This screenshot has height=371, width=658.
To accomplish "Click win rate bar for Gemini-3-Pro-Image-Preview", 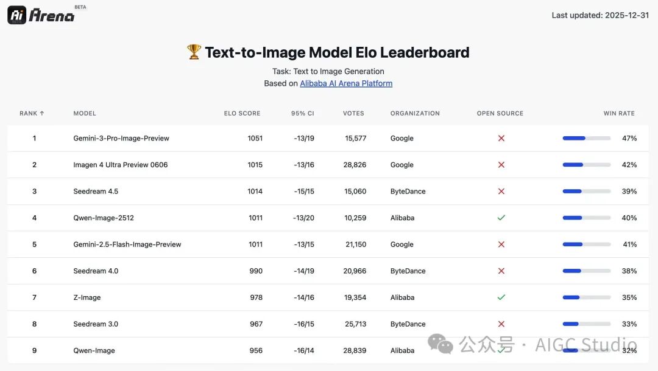I will [586, 138].
